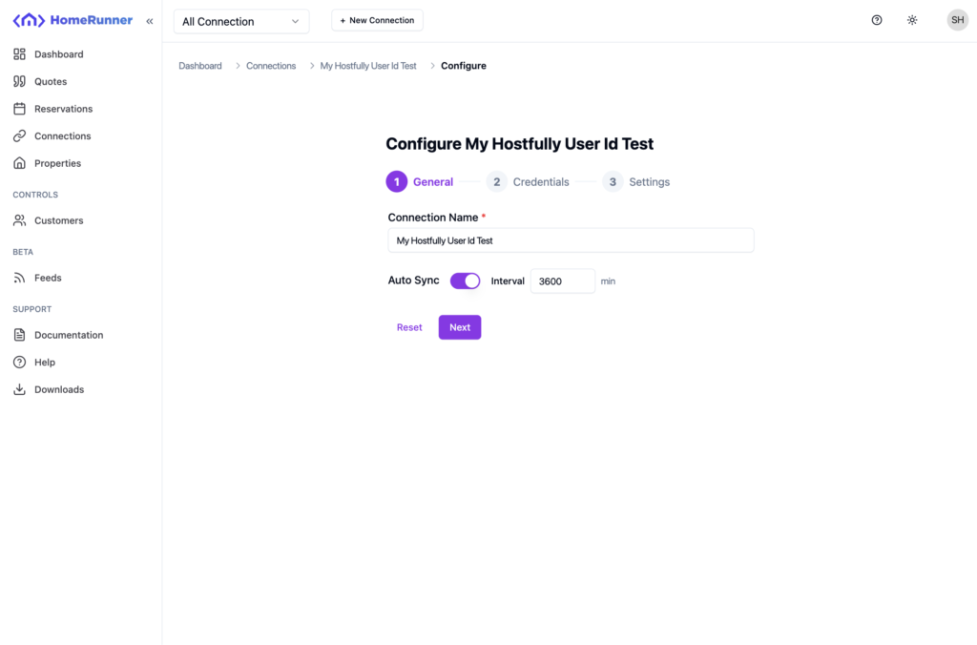Image resolution: width=977 pixels, height=645 pixels.
Task: Click the Reset button
Action: click(x=409, y=327)
